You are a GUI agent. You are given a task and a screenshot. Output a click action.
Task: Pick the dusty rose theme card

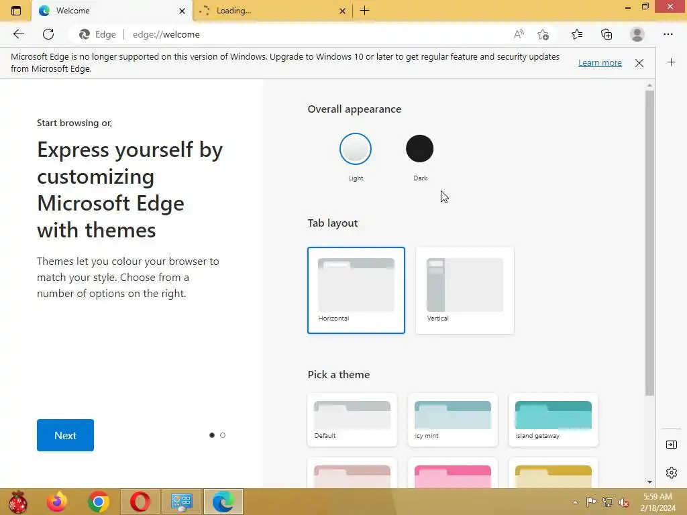pos(352,474)
